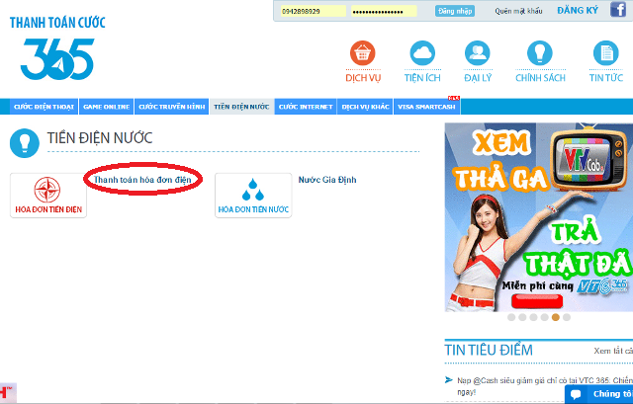The width and height of the screenshot is (633, 404).
Task: Click the Facebook icon in header
Action: (617, 10)
